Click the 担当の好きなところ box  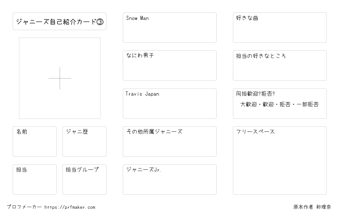click(x=280, y=66)
